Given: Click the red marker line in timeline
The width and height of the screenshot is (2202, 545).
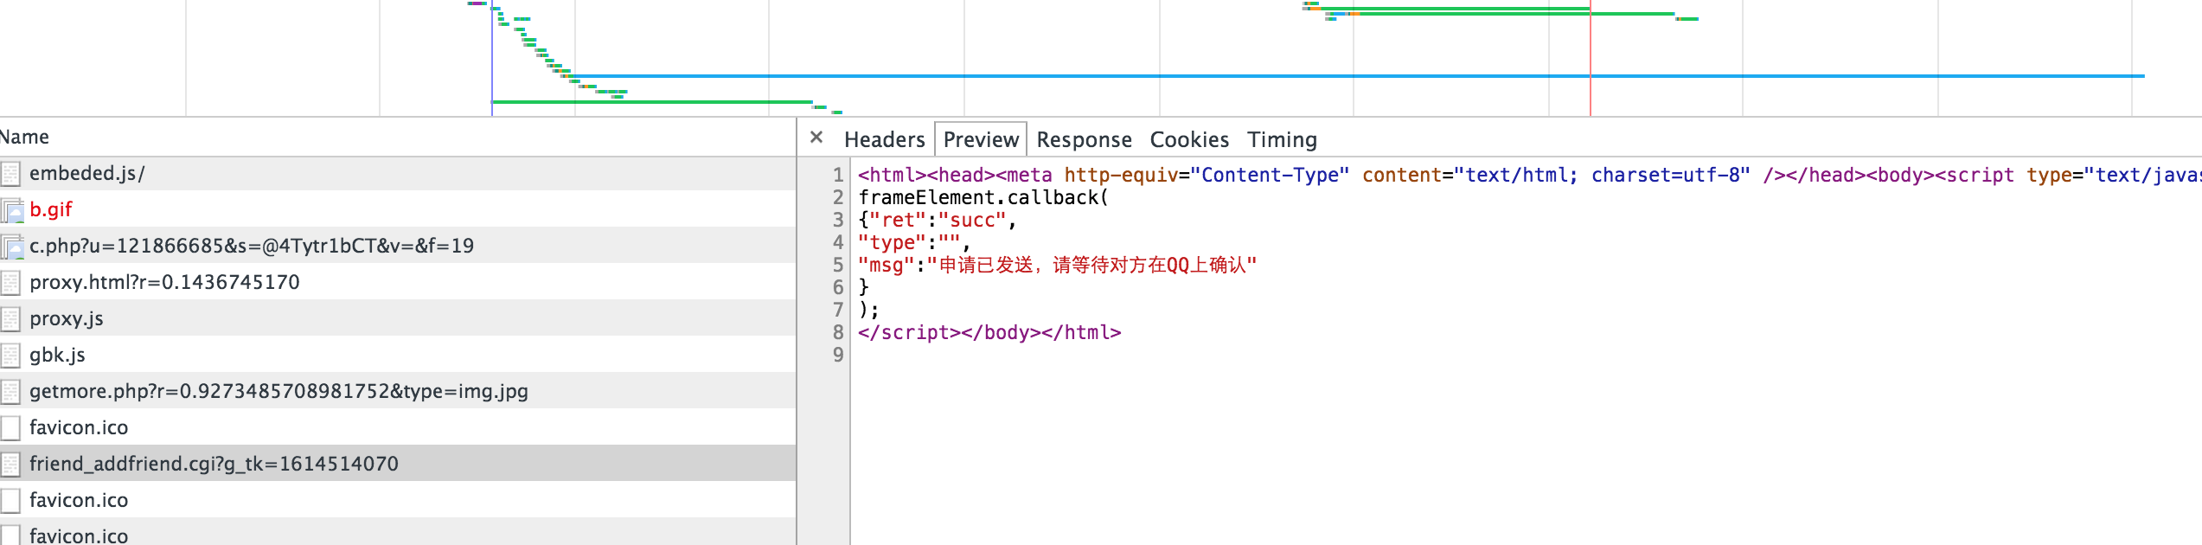Looking at the screenshot, I should tap(1590, 58).
